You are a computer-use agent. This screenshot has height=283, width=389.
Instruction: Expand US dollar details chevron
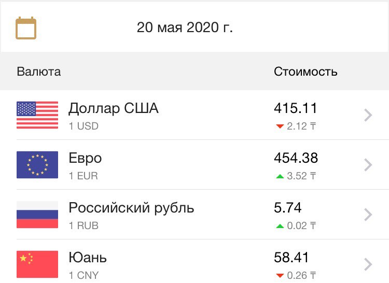(368, 115)
